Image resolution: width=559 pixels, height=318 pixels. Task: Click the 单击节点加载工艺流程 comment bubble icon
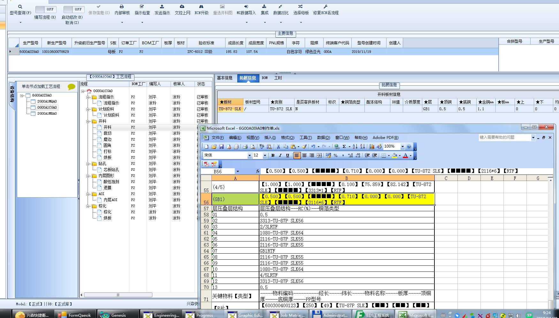pos(72,87)
